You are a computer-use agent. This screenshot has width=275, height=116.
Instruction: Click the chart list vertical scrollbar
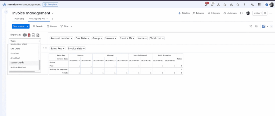tap(40, 65)
